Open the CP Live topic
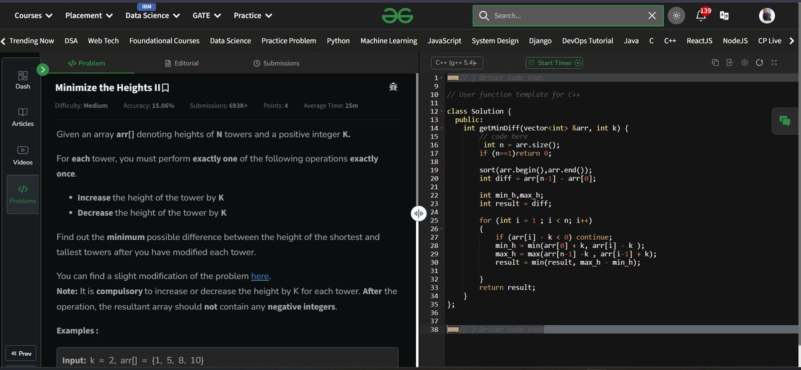801x370 pixels. pos(770,41)
